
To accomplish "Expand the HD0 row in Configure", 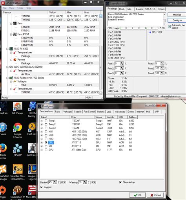I will [x=42, y=135].
